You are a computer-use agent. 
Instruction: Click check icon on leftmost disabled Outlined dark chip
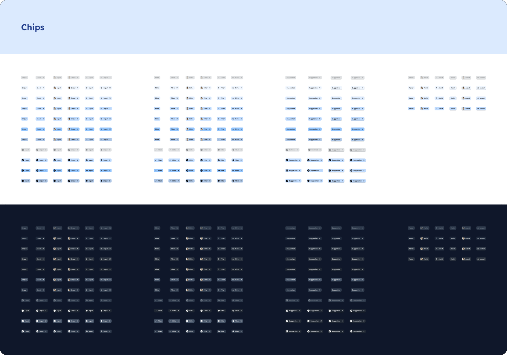pos(287,300)
